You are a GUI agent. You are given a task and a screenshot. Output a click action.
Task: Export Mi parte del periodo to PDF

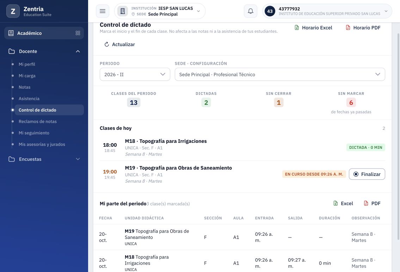[372, 203]
